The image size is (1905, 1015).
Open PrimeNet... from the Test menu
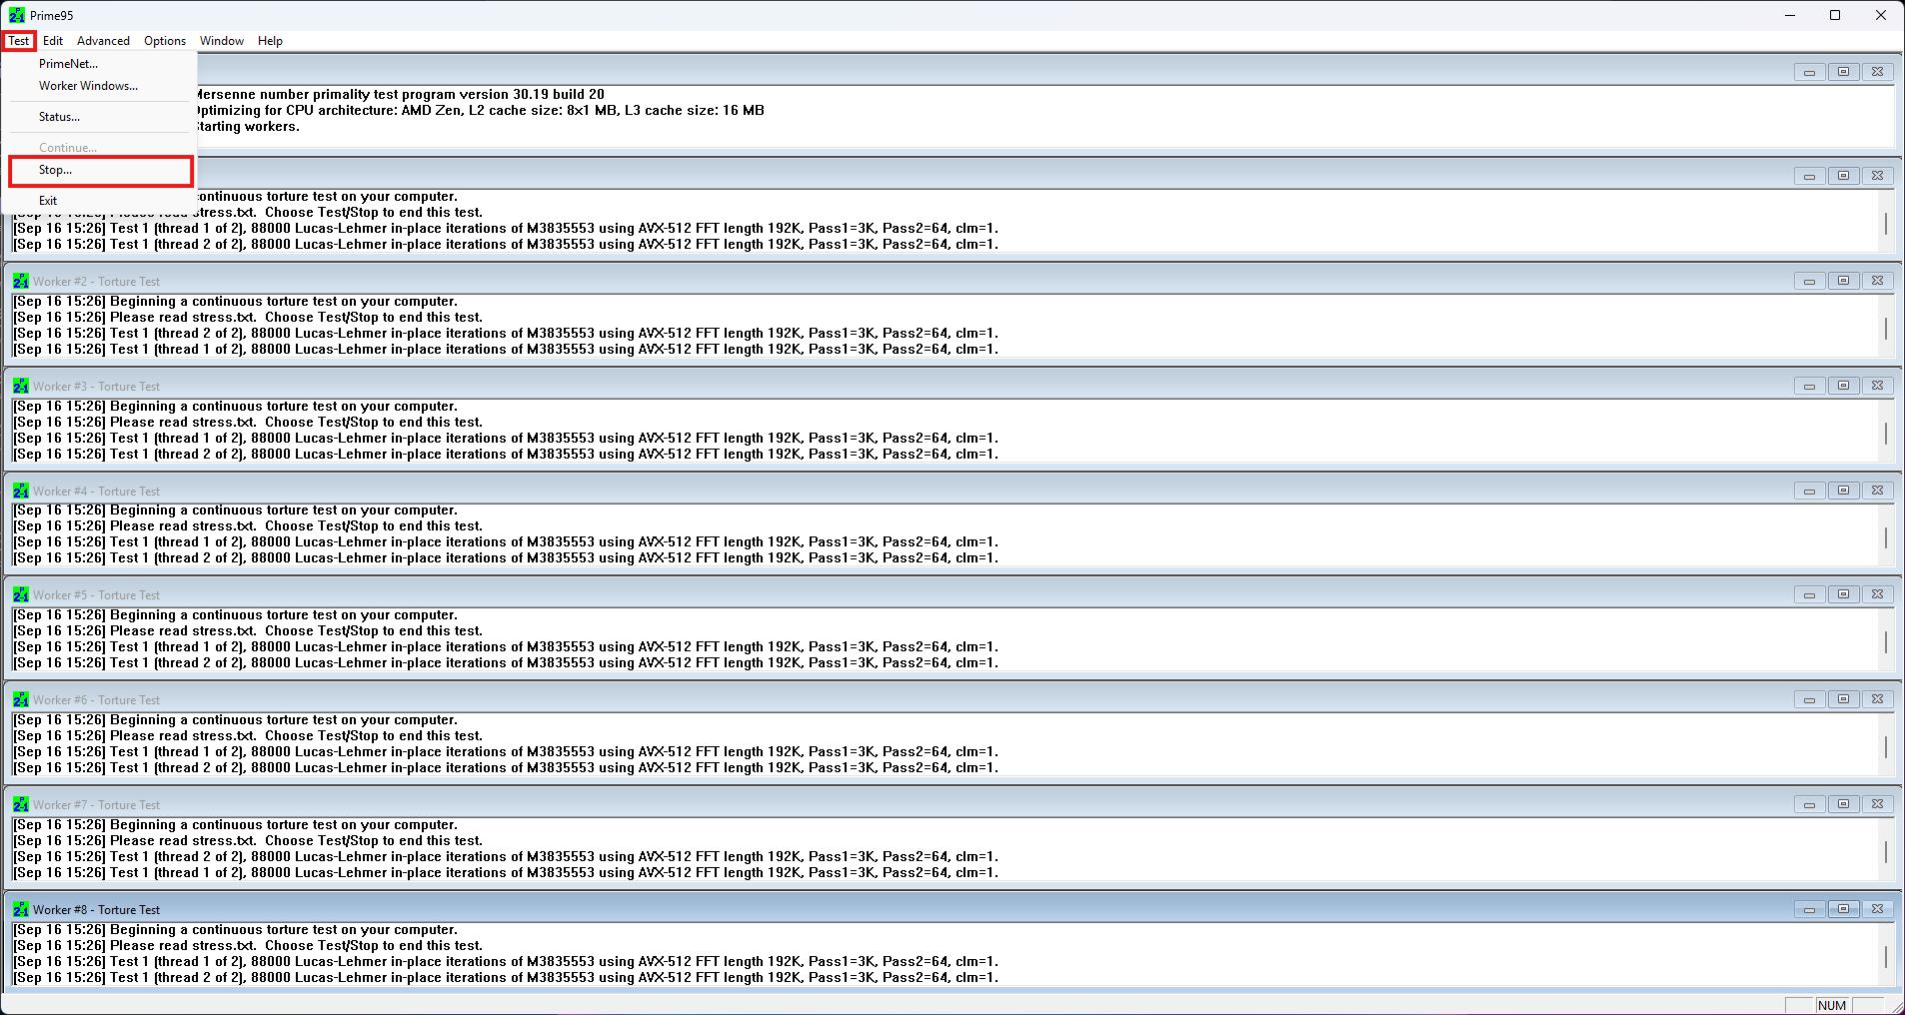pos(68,64)
